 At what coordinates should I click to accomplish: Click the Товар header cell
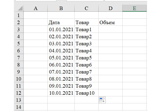(86, 22)
